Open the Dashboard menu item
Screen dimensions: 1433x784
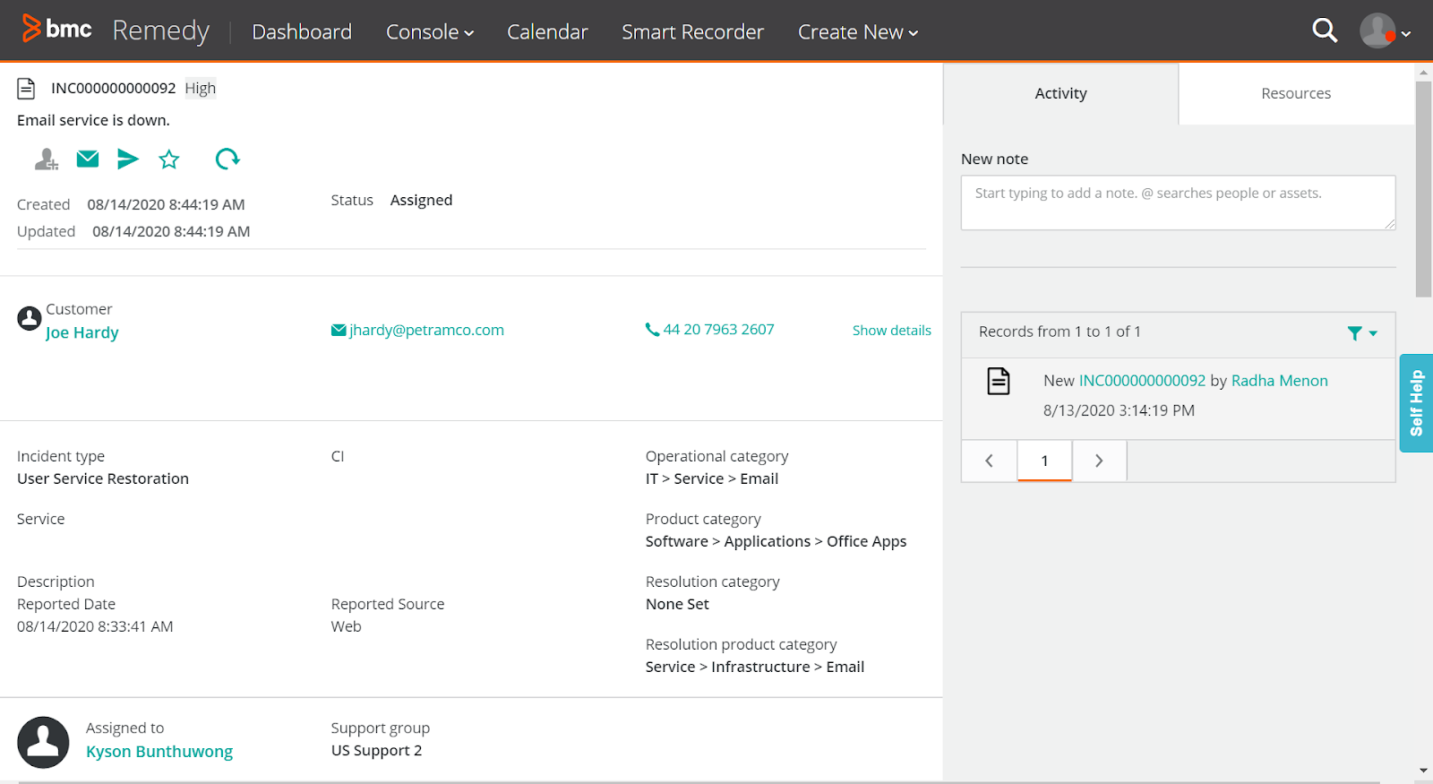(x=302, y=31)
